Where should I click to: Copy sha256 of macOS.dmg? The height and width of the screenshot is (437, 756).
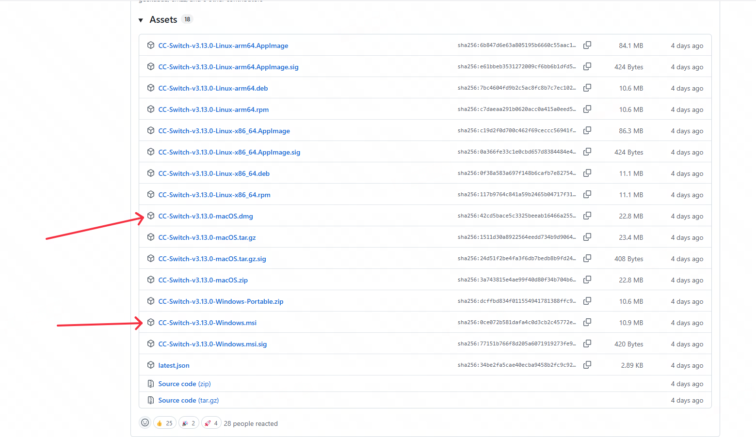(587, 216)
